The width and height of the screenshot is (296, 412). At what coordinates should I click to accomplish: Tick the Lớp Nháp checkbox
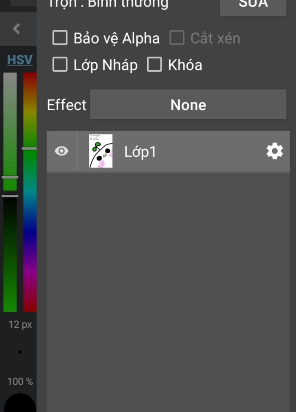[60, 64]
